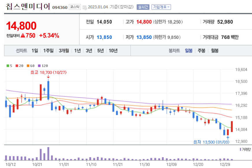
Task: Click the 시가 value 13,850
Action: click(104, 37)
